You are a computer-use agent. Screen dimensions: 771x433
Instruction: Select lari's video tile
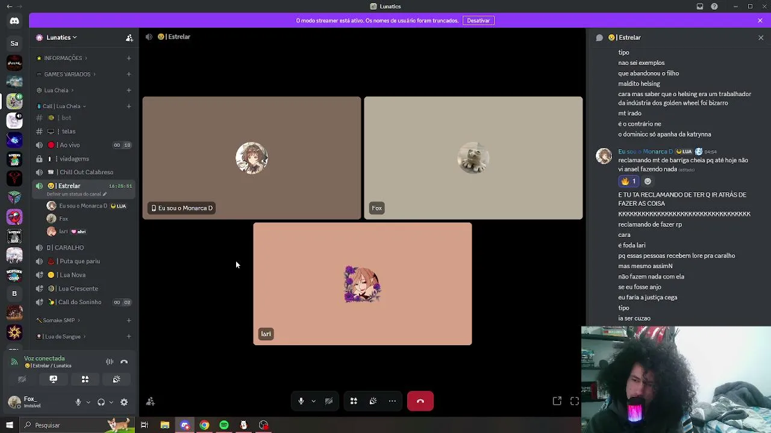tap(363, 284)
